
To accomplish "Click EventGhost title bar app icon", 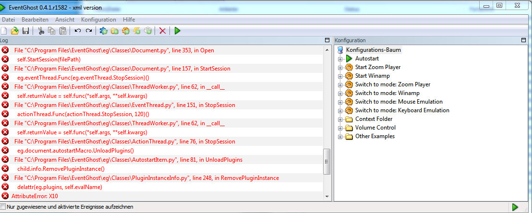I will [3, 7].
